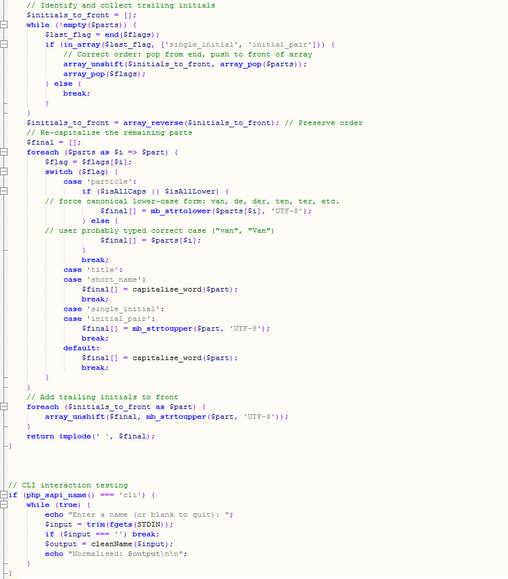Collapse the 'foreach ($initials_to_front as $part)' block

3,407
